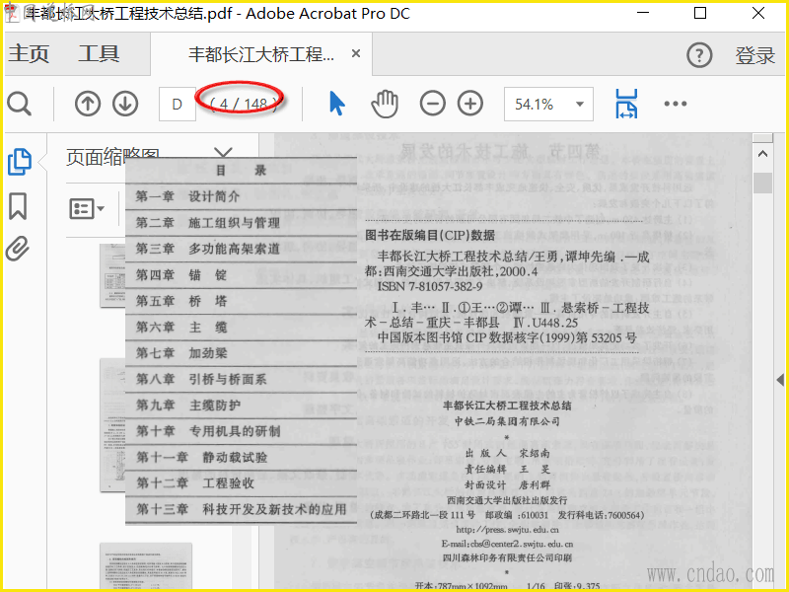Image resolution: width=789 pixels, height=592 pixels.
Task: Go to next page with down arrow
Action: coord(125,105)
